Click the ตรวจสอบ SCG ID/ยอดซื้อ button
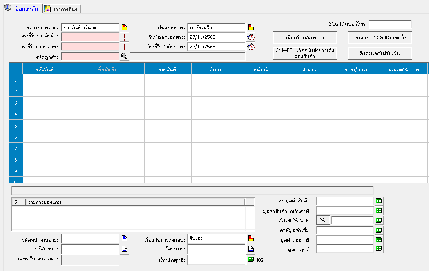The image size is (429, 271). [x=380, y=37]
